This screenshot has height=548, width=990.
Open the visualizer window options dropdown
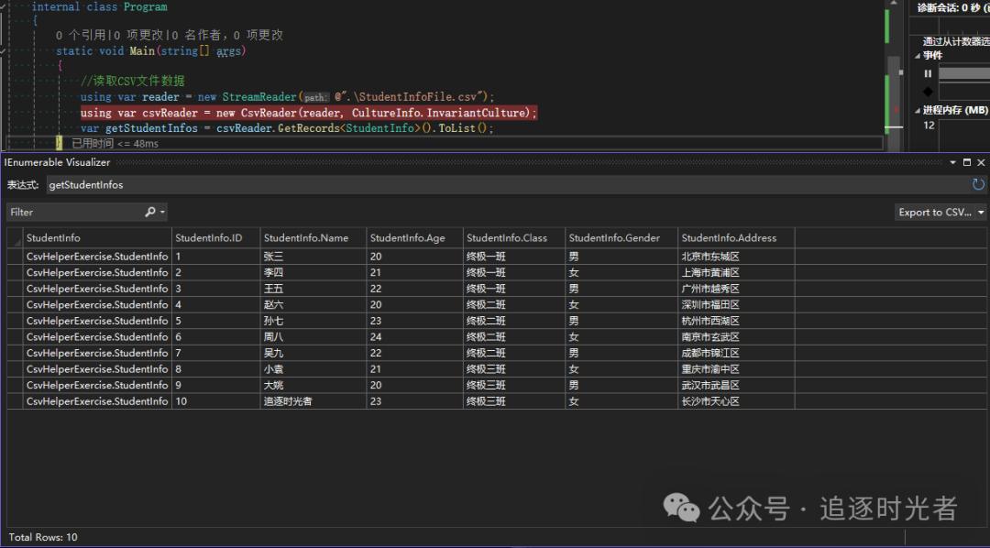click(x=952, y=162)
